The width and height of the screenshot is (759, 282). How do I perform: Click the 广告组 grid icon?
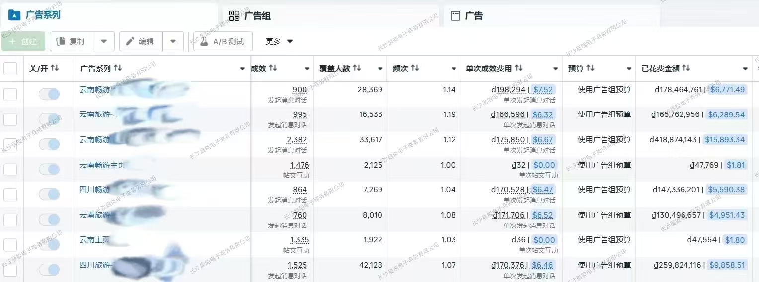pyautogui.click(x=234, y=16)
